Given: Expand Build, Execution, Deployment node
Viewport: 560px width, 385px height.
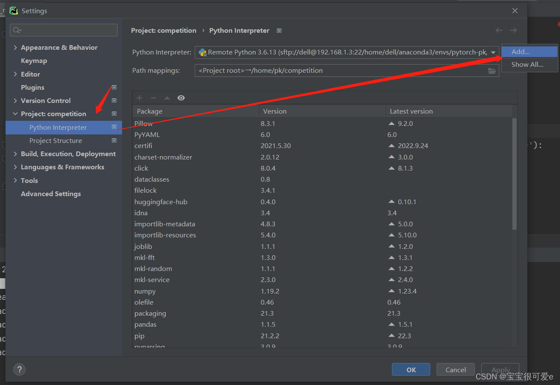Looking at the screenshot, I should 15,154.
